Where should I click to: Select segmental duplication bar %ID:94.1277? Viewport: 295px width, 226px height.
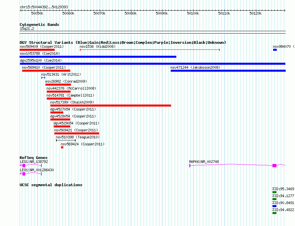(x=274, y=199)
